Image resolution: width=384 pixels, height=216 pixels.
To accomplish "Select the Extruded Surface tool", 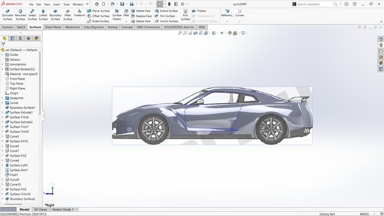I will (x=7, y=15).
